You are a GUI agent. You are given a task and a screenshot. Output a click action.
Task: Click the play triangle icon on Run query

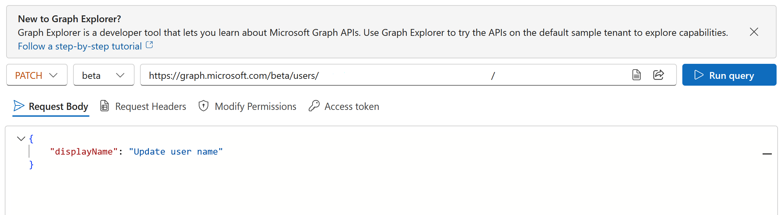point(699,75)
